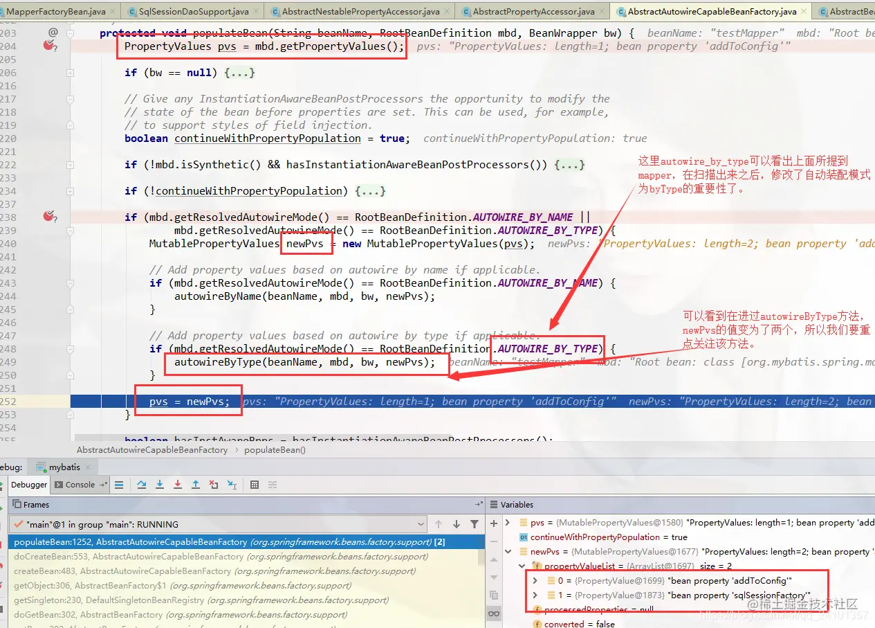Move watch up in Variables sidebar

pos(494,560)
